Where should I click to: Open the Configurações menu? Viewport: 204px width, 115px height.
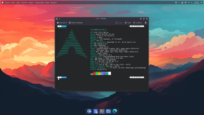pyautogui.click(x=39, y=3)
